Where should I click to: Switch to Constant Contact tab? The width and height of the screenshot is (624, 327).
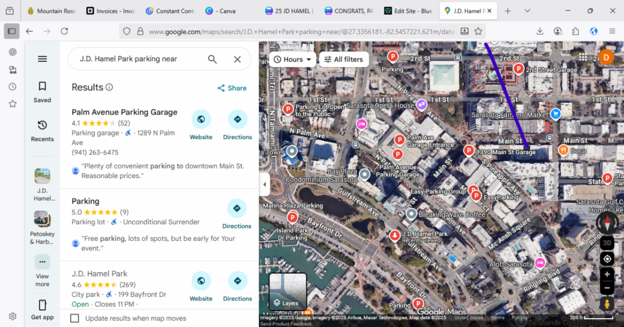171,11
